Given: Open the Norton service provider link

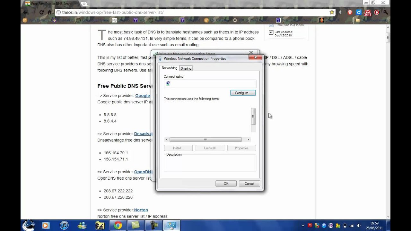Looking at the screenshot, I should [141, 210].
